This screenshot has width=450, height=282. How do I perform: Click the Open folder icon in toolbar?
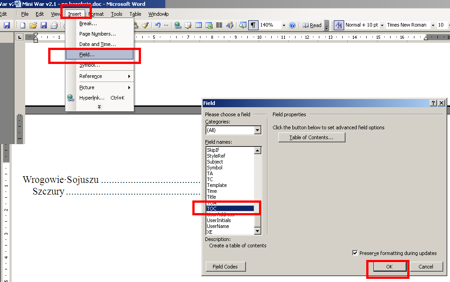(x=33, y=25)
